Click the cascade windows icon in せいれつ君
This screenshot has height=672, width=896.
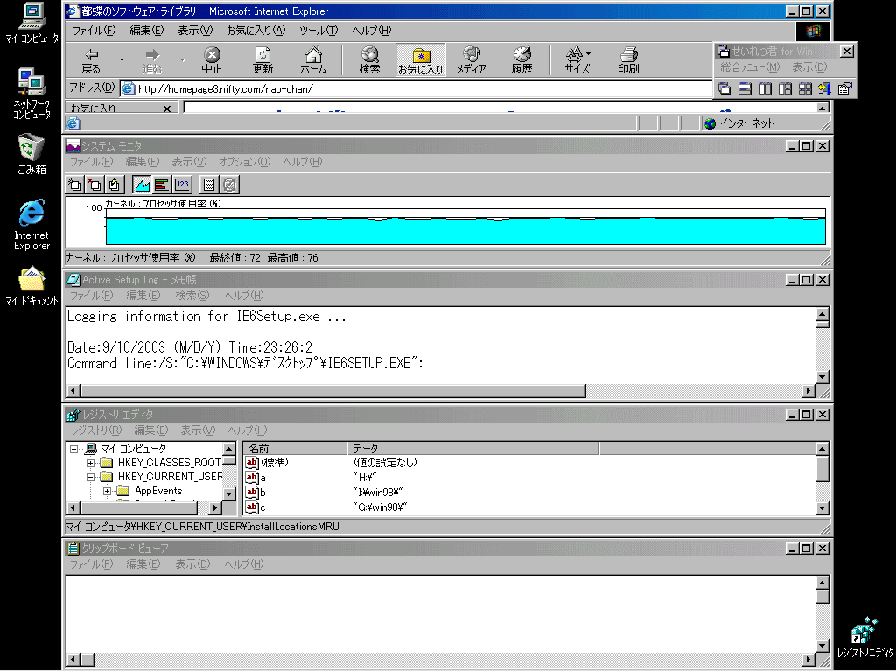724,88
